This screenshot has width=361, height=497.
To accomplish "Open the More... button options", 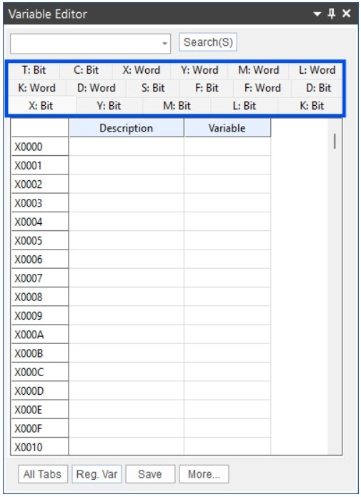I will click(x=204, y=474).
